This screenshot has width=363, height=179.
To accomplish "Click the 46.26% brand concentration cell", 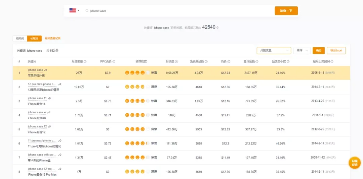I will (281, 143).
